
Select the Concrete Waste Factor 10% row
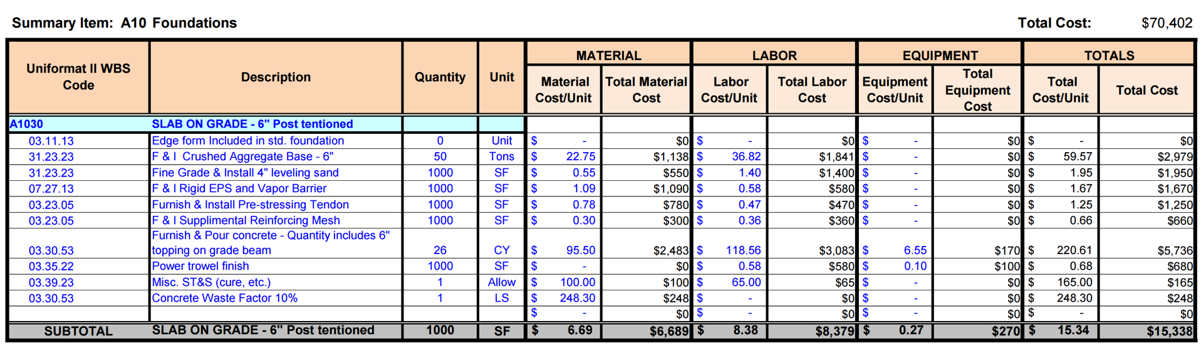point(601,298)
